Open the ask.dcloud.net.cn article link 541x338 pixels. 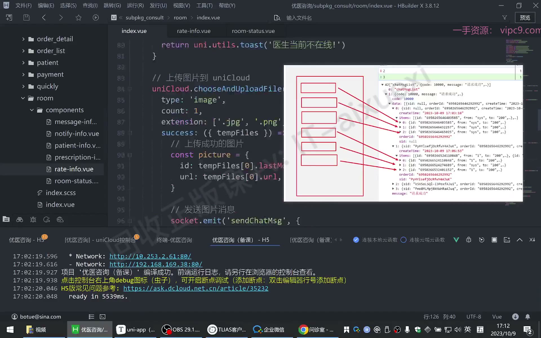click(196, 288)
